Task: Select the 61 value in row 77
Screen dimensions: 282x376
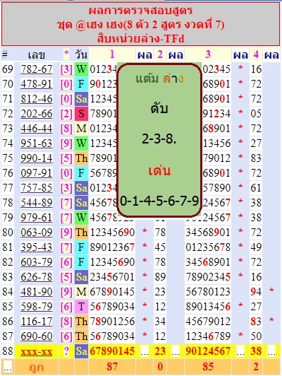Action: (x=256, y=188)
